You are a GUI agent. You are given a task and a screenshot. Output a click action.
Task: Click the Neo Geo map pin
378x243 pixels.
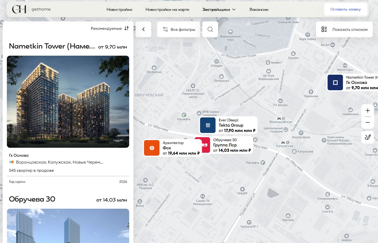288,216
